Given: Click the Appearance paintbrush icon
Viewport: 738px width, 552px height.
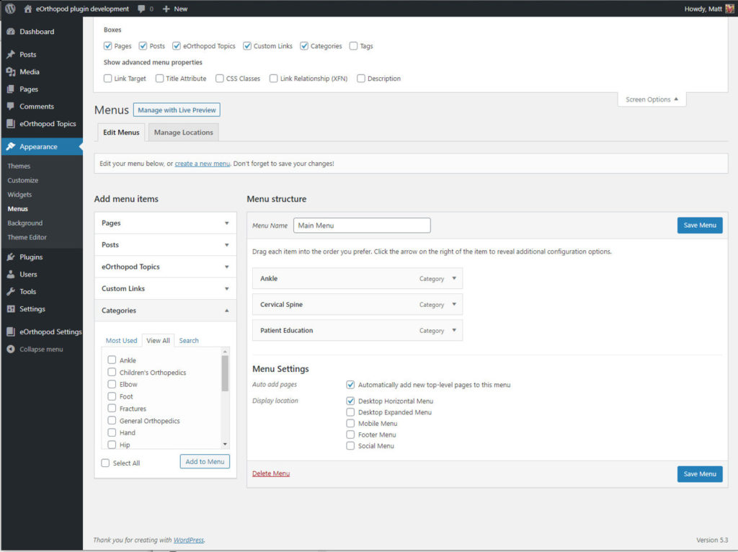Looking at the screenshot, I should [11, 147].
